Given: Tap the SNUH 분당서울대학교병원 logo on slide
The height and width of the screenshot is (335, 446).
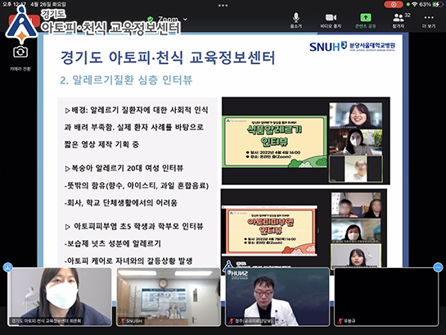Looking at the screenshot, I should pos(352,47).
